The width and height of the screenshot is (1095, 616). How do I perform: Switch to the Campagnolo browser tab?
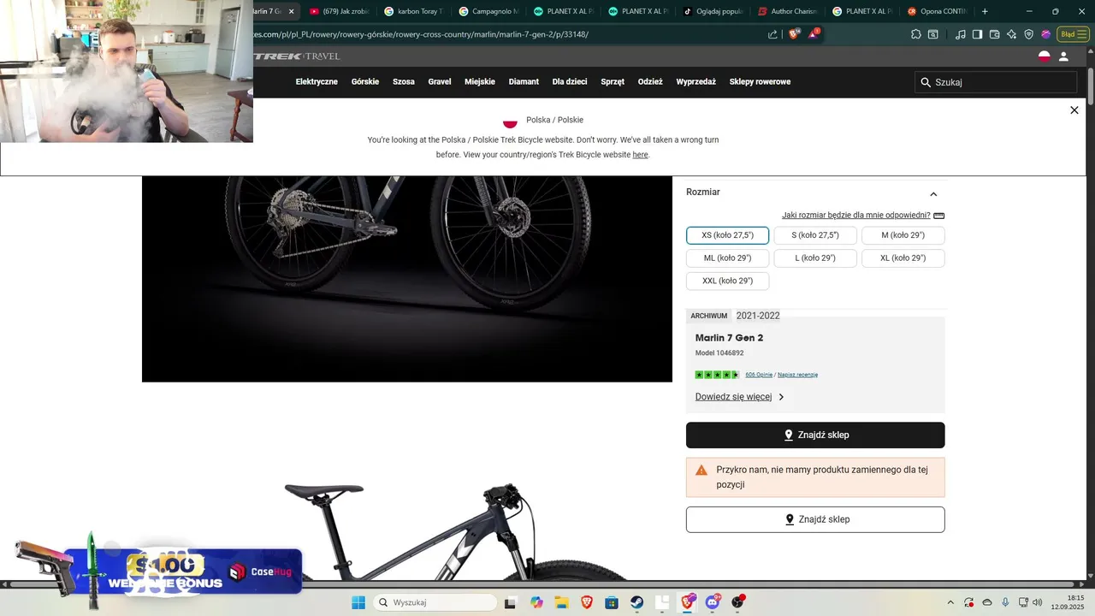[488, 11]
